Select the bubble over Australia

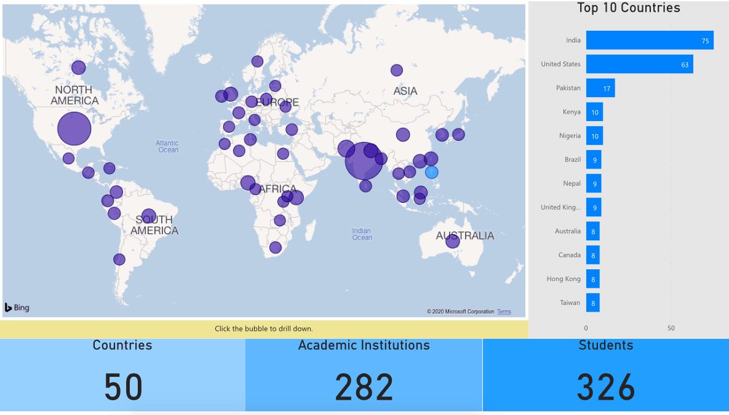point(453,242)
